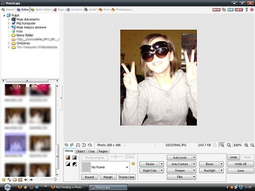Screen dimensions: 255x191
Task: Click the Windows Start orb
Action: click(7, 187)
